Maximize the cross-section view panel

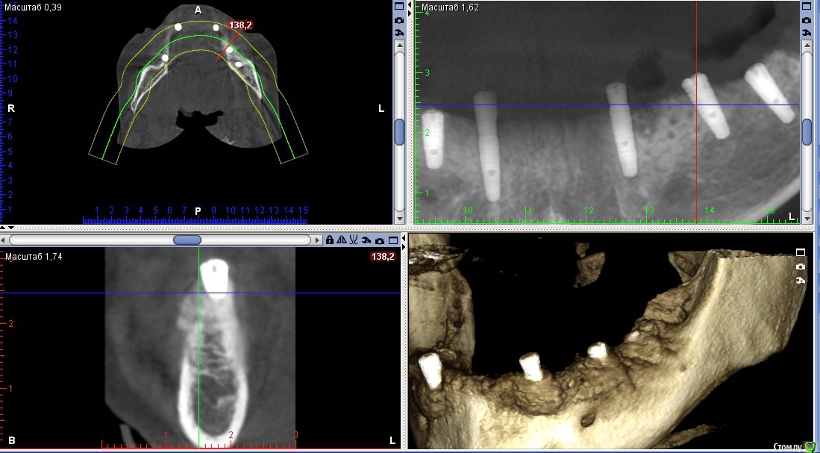(392, 240)
